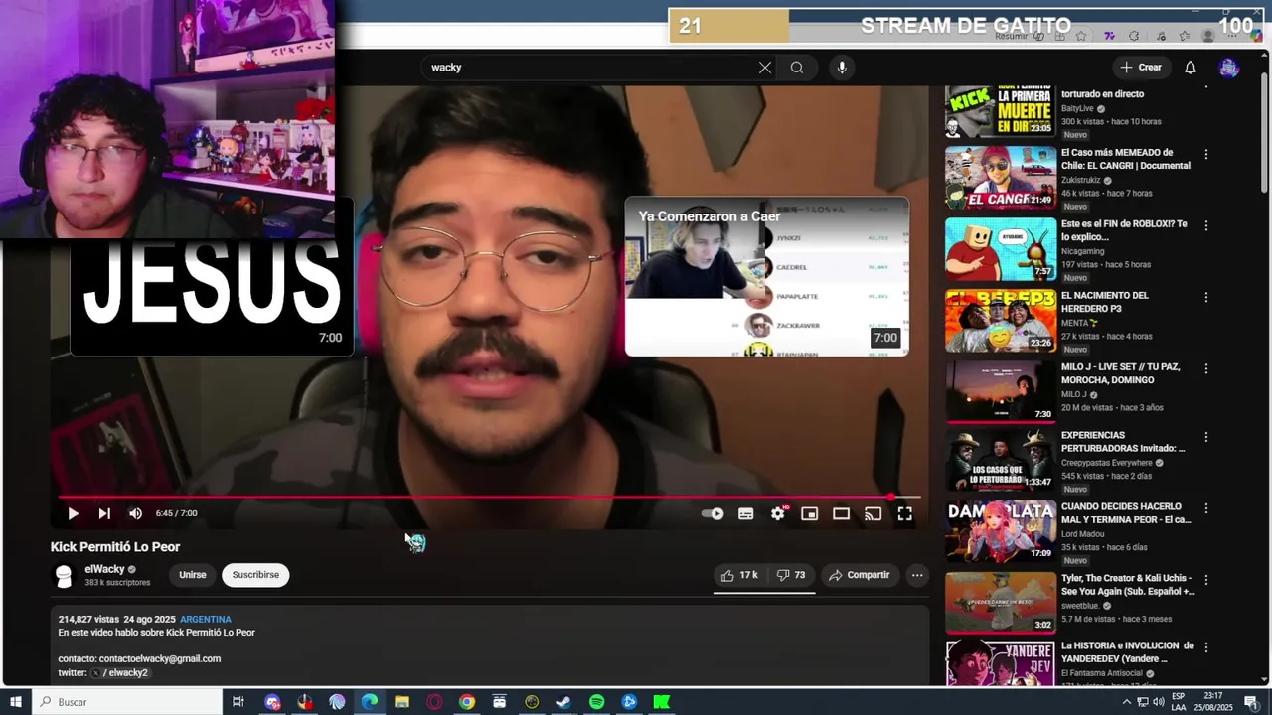
Task: Enable theater mode view
Action: coord(842,513)
